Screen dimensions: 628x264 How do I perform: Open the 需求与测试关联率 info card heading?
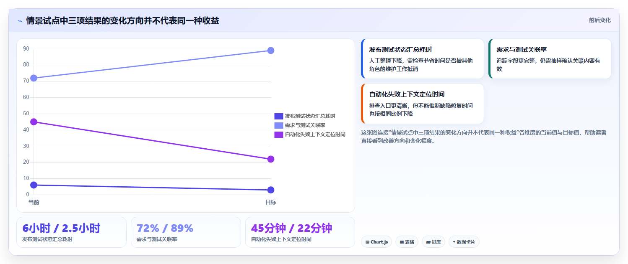point(521,50)
